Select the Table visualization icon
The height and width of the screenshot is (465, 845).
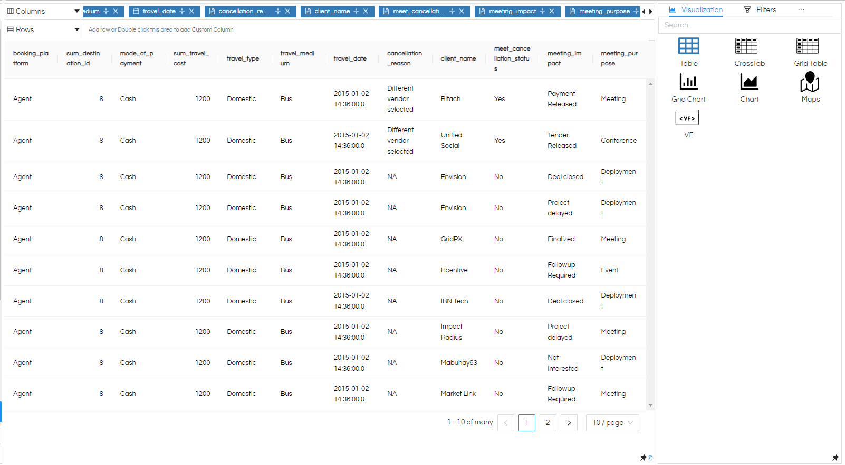click(688, 46)
